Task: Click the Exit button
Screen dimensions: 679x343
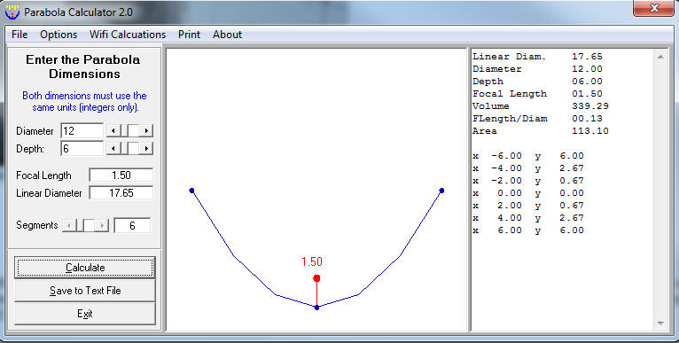Action: tap(85, 314)
